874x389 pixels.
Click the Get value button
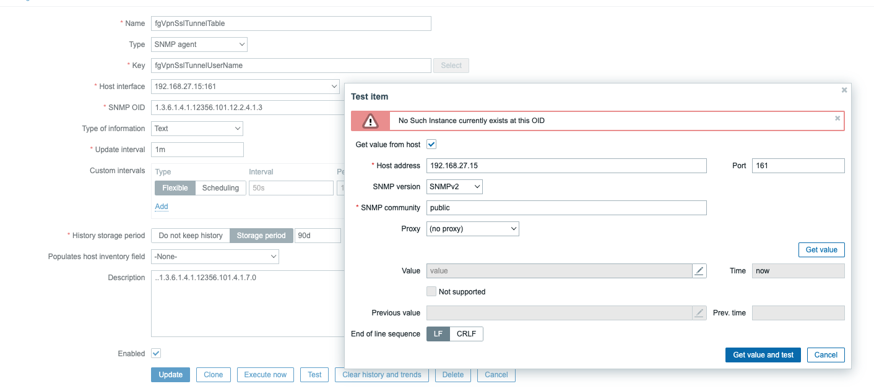(x=821, y=250)
